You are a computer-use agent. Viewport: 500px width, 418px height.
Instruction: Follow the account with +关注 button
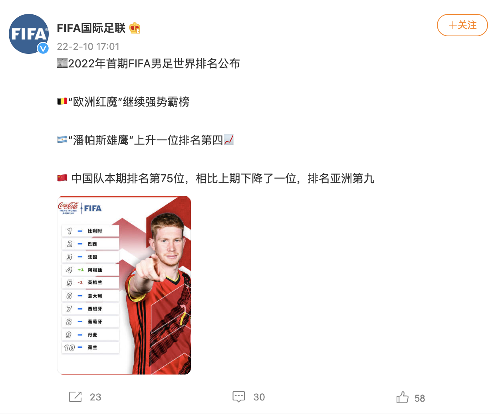point(462,25)
